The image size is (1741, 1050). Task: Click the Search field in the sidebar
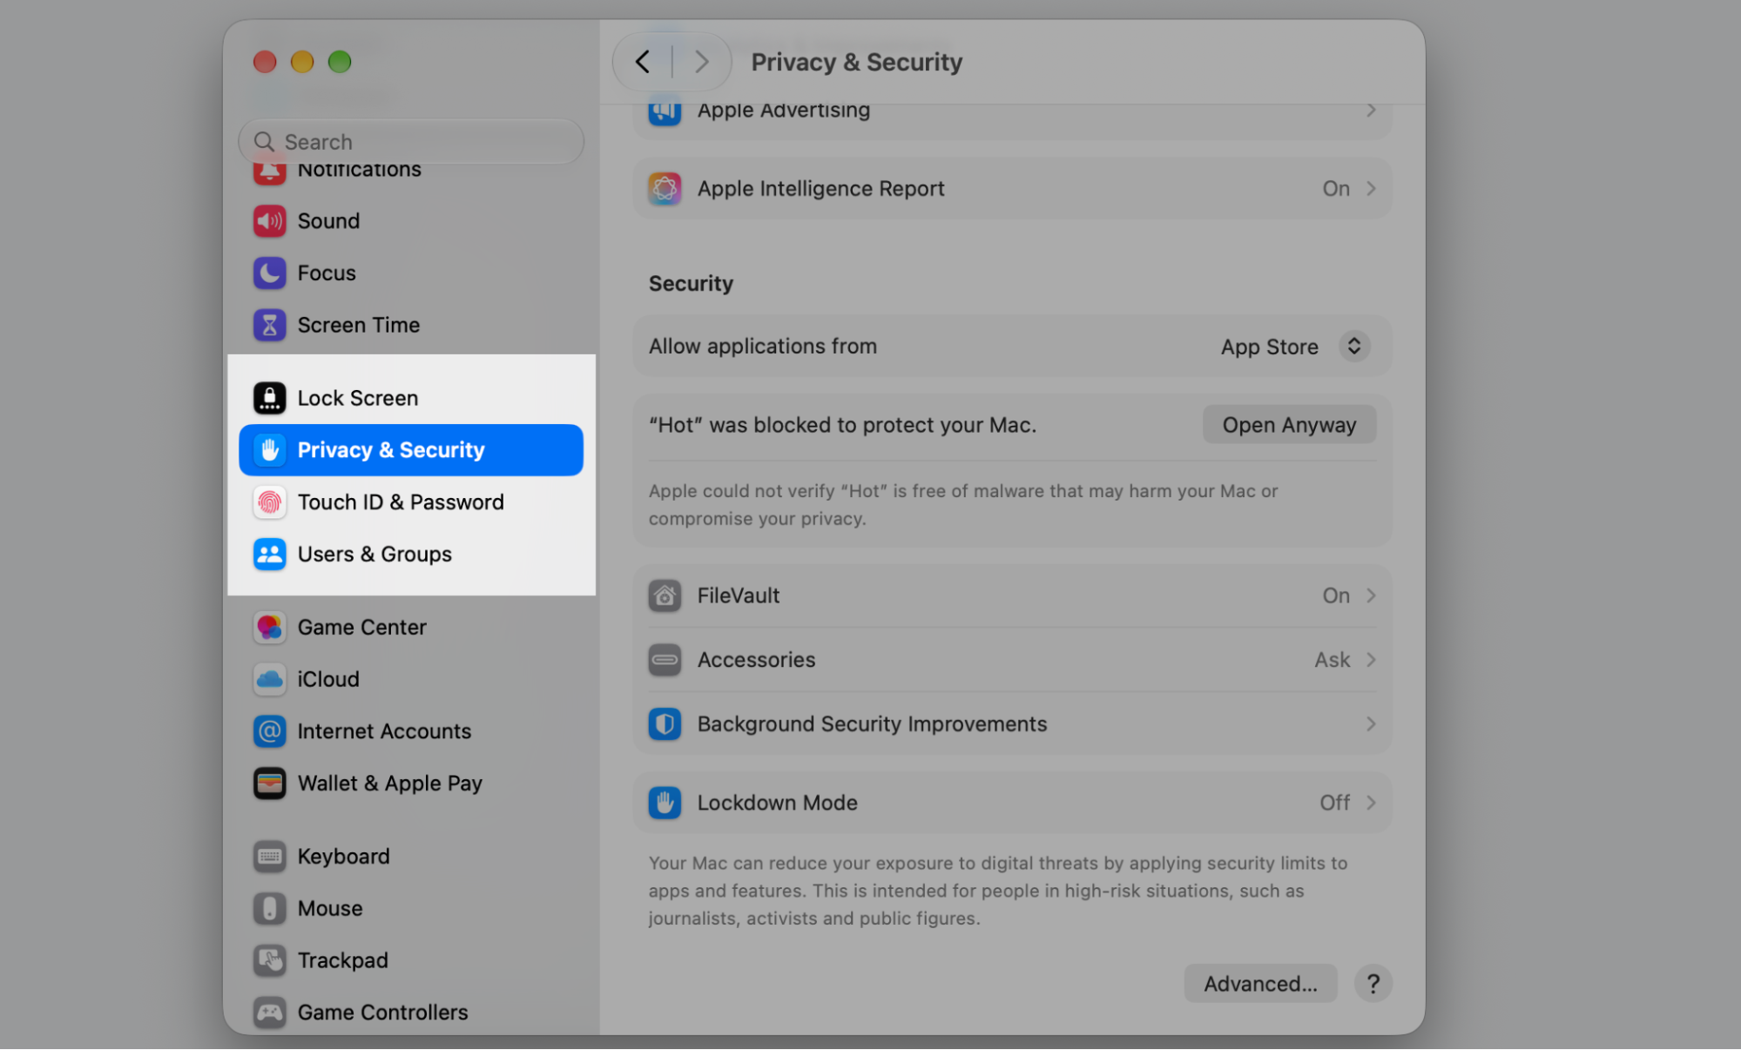click(x=411, y=142)
